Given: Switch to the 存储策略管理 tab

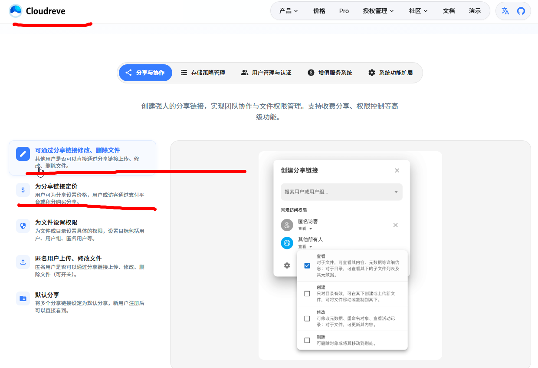Looking at the screenshot, I should pyautogui.click(x=203, y=73).
